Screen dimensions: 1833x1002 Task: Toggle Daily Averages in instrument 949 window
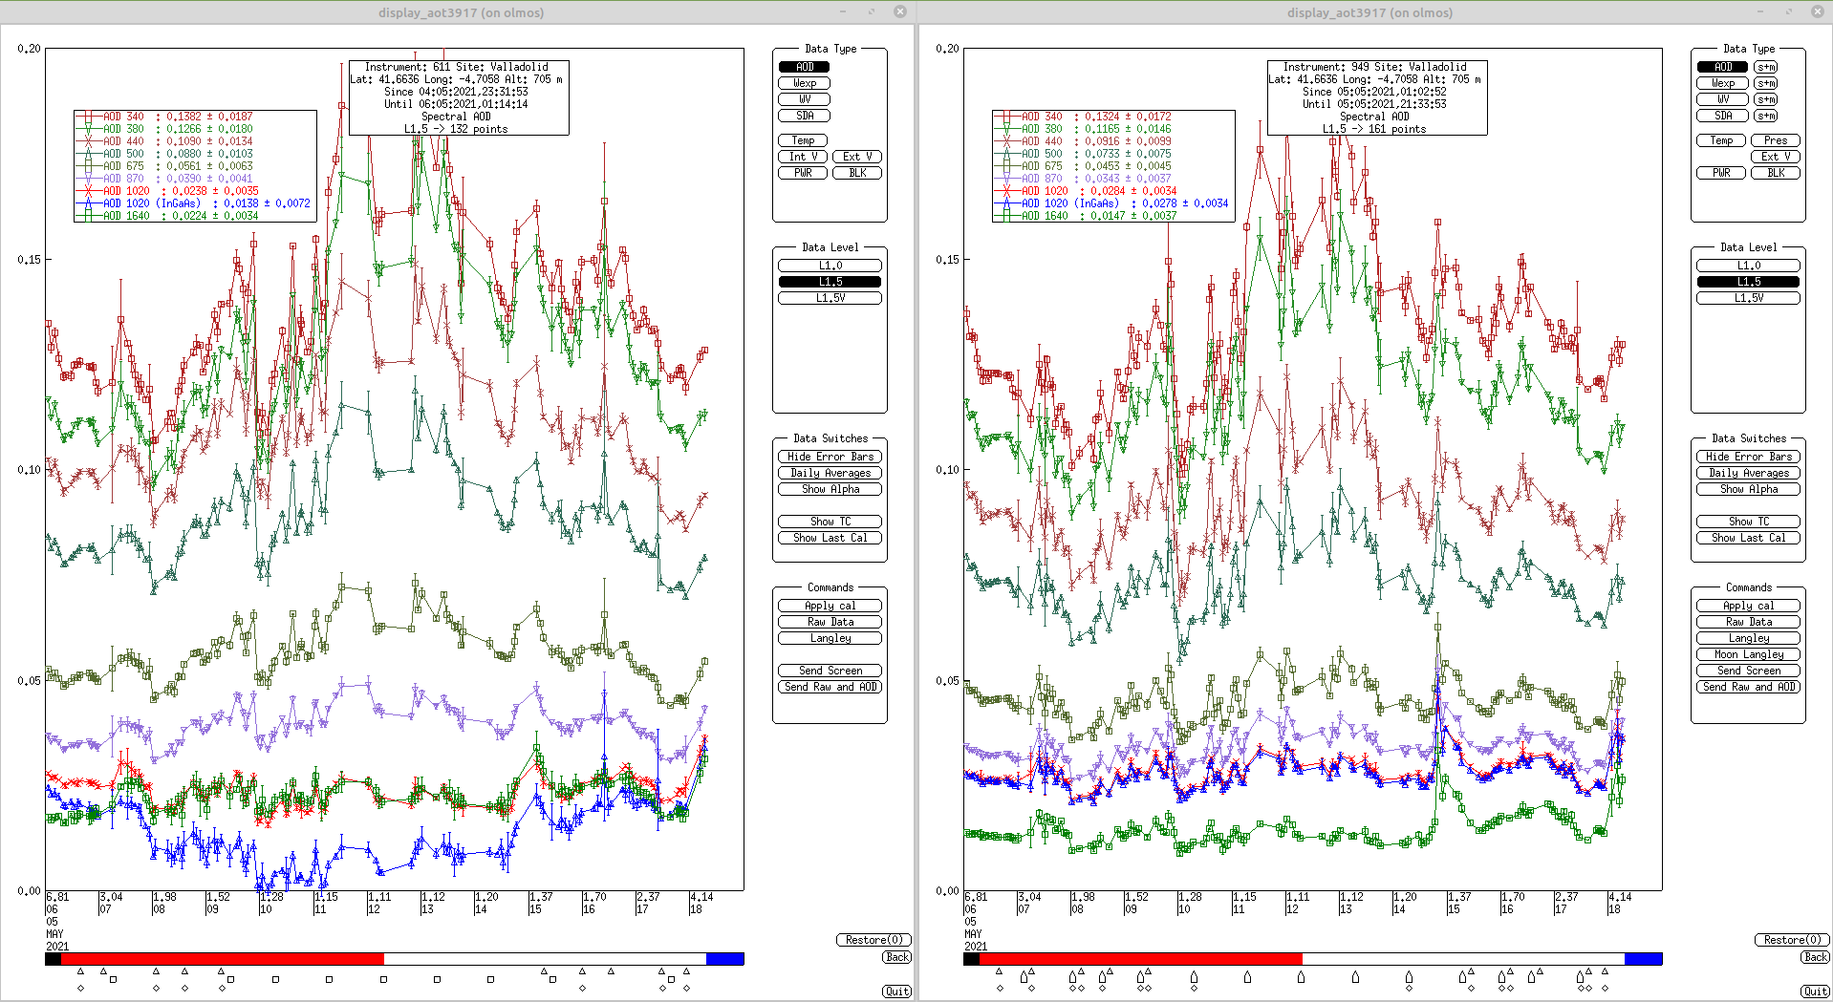(1749, 473)
